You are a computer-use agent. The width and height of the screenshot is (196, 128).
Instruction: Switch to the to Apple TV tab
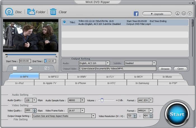pyautogui.click(x=50, y=83)
